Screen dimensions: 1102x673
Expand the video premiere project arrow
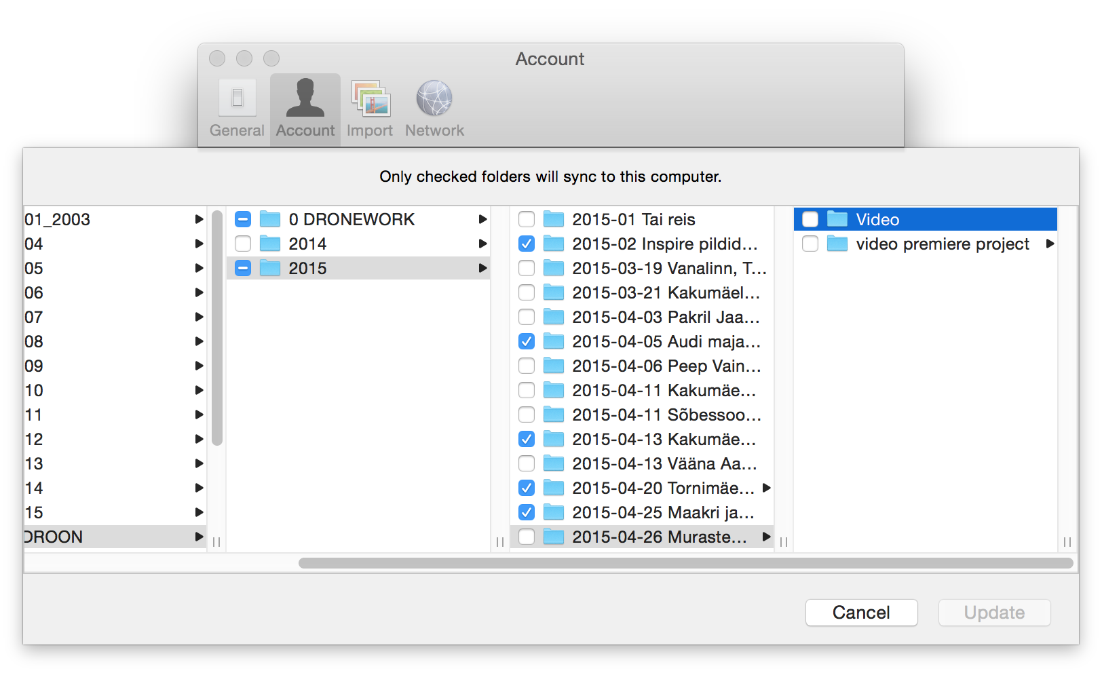pyautogui.click(x=1050, y=244)
